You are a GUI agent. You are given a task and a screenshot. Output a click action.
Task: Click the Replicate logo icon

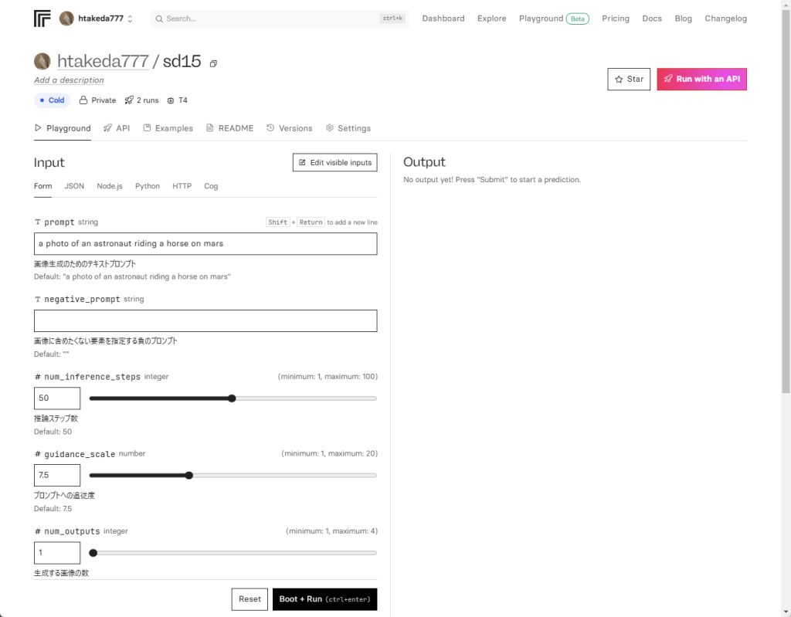(x=42, y=19)
